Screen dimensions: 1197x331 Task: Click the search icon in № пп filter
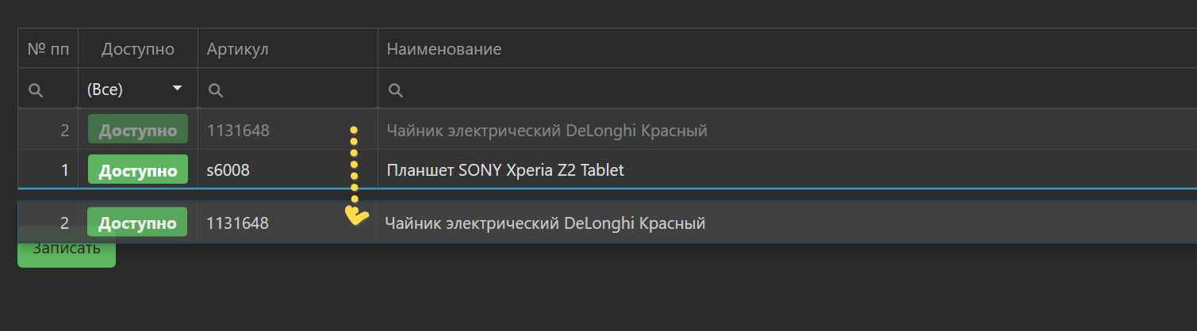click(x=35, y=90)
